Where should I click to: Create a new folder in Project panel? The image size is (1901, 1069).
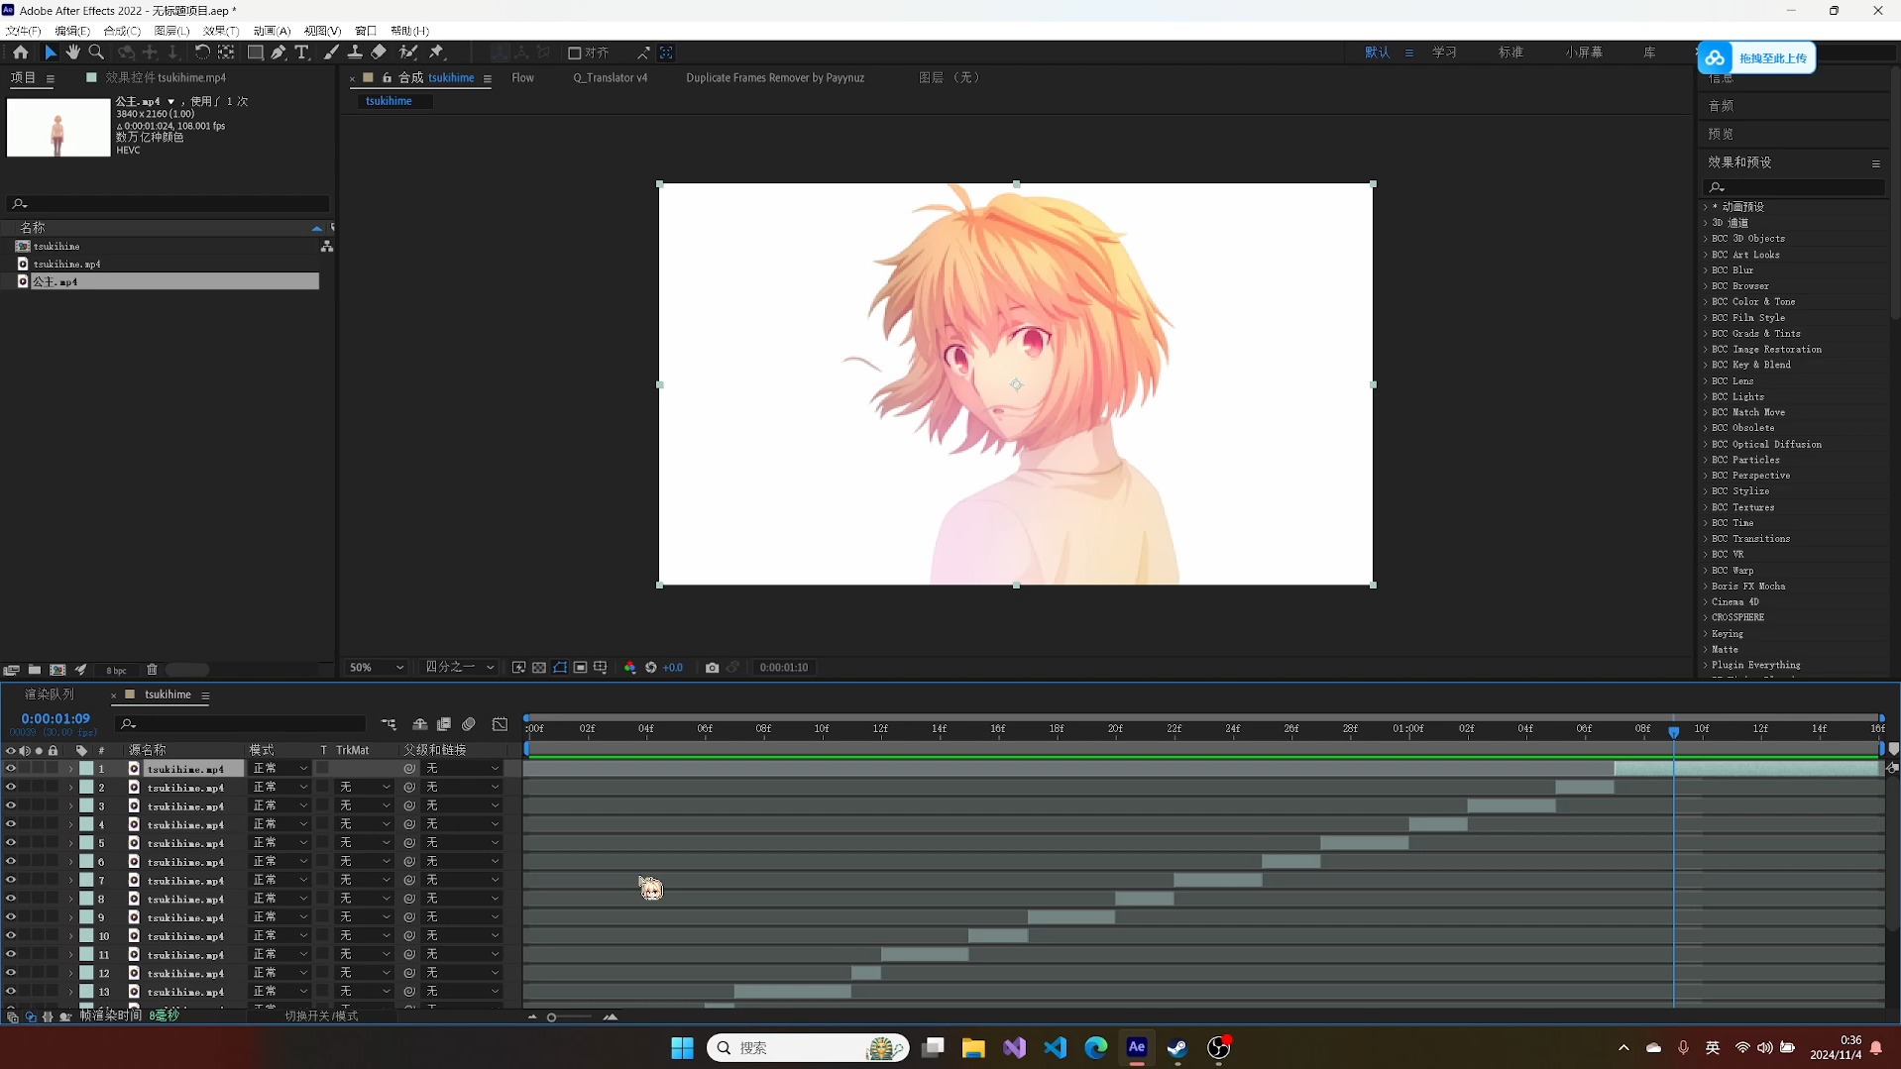pyautogui.click(x=35, y=670)
